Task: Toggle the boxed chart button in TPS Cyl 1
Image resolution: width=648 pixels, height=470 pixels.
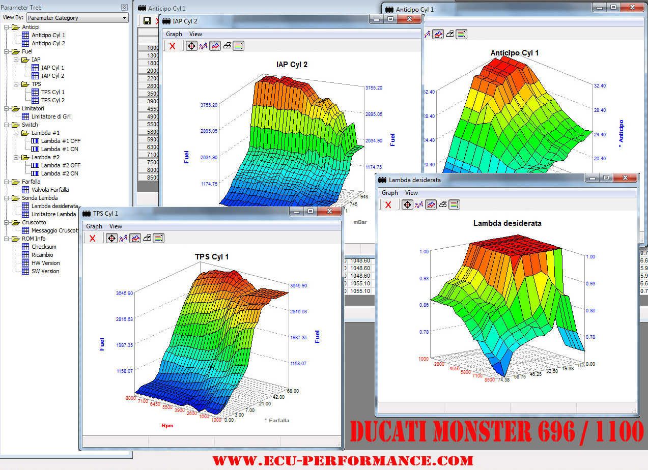Action: 135,238
